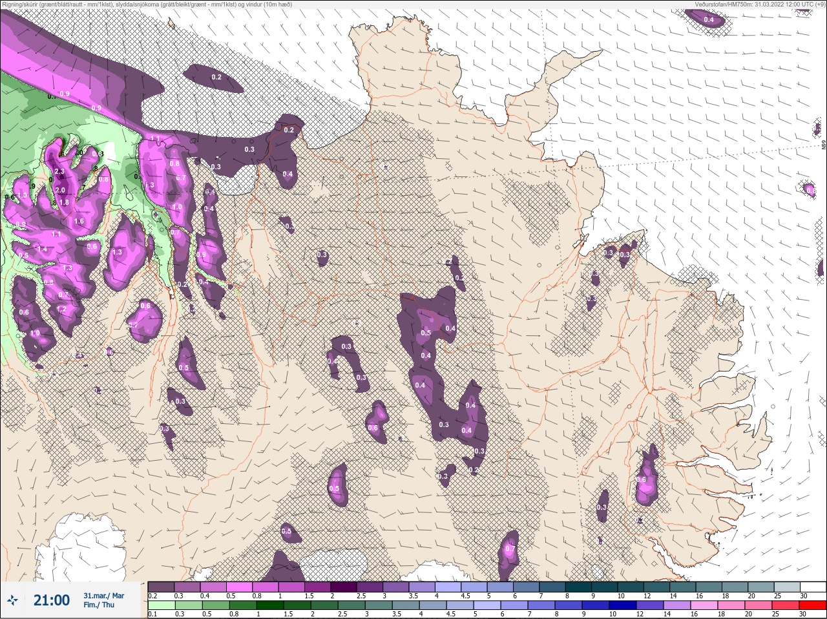Select the bright red 30+ rain scale swatch
This screenshot has width=827, height=619.
[x=813, y=605]
